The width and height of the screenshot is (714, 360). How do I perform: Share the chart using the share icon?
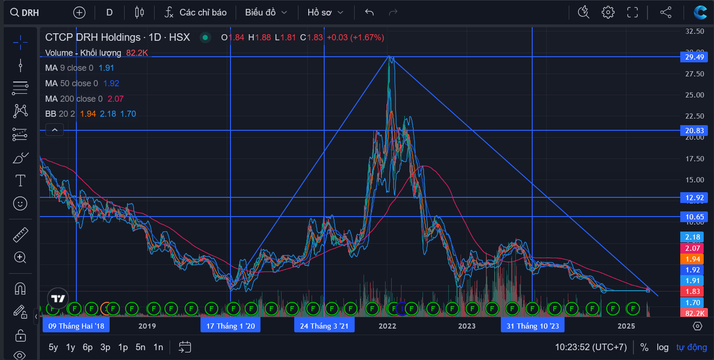tap(666, 13)
